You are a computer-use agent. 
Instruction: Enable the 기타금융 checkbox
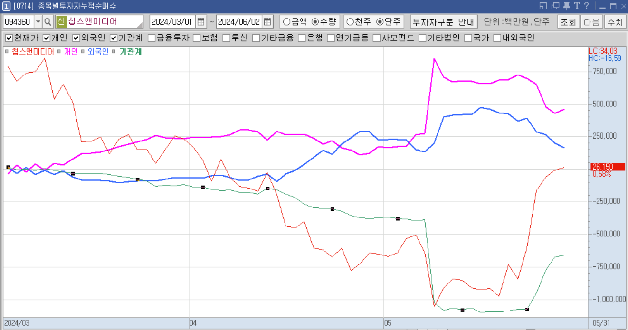coord(256,38)
